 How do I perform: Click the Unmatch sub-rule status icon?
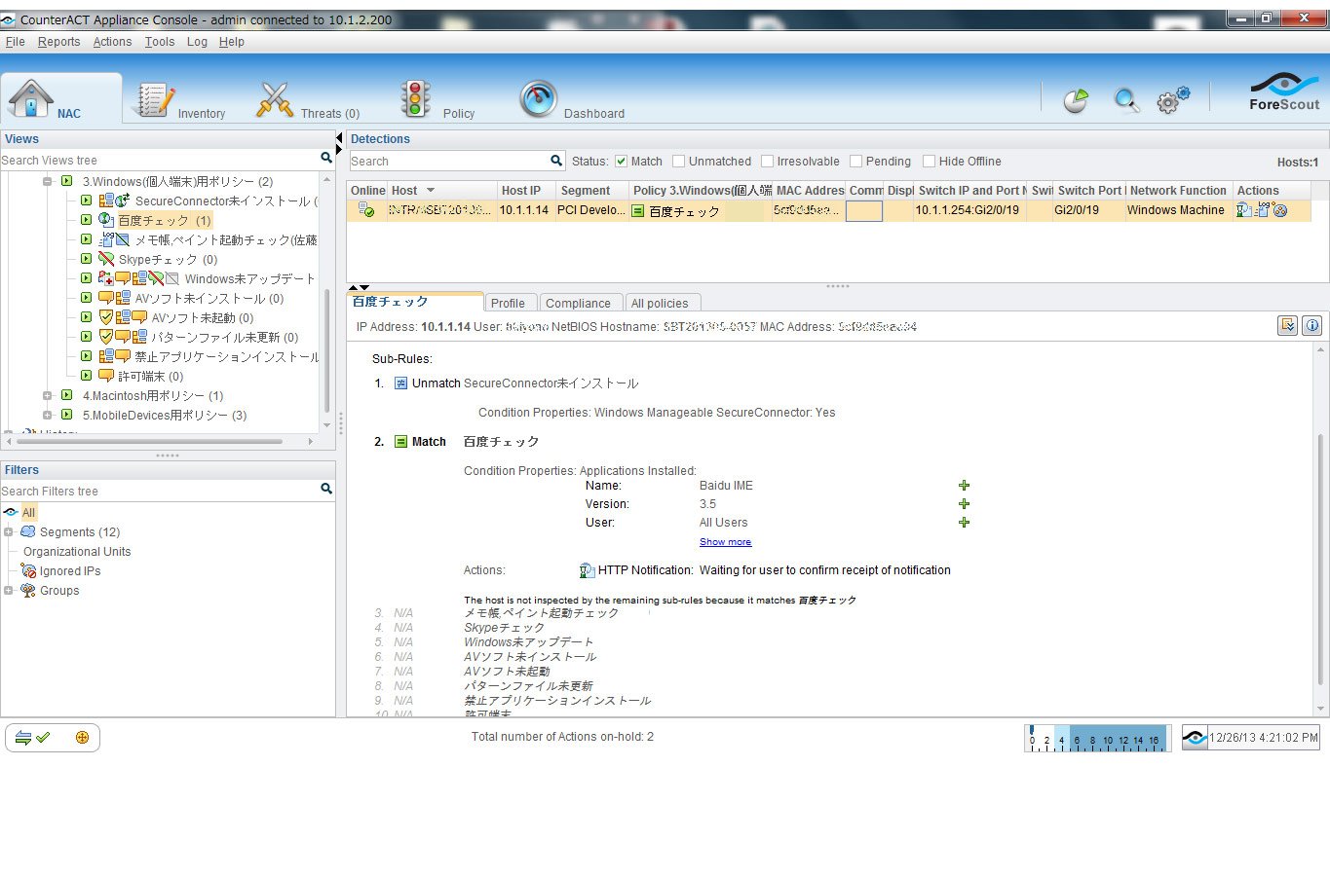pos(400,383)
